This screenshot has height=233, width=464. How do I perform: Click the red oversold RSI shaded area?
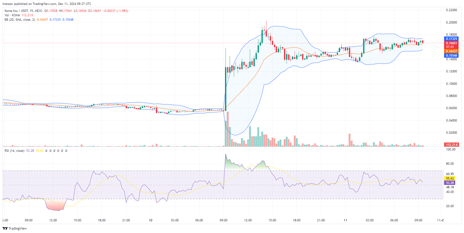point(55,205)
